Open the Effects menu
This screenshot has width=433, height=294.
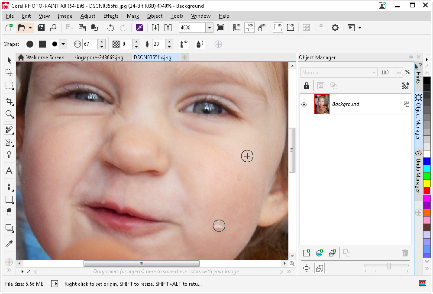[x=111, y=16]
